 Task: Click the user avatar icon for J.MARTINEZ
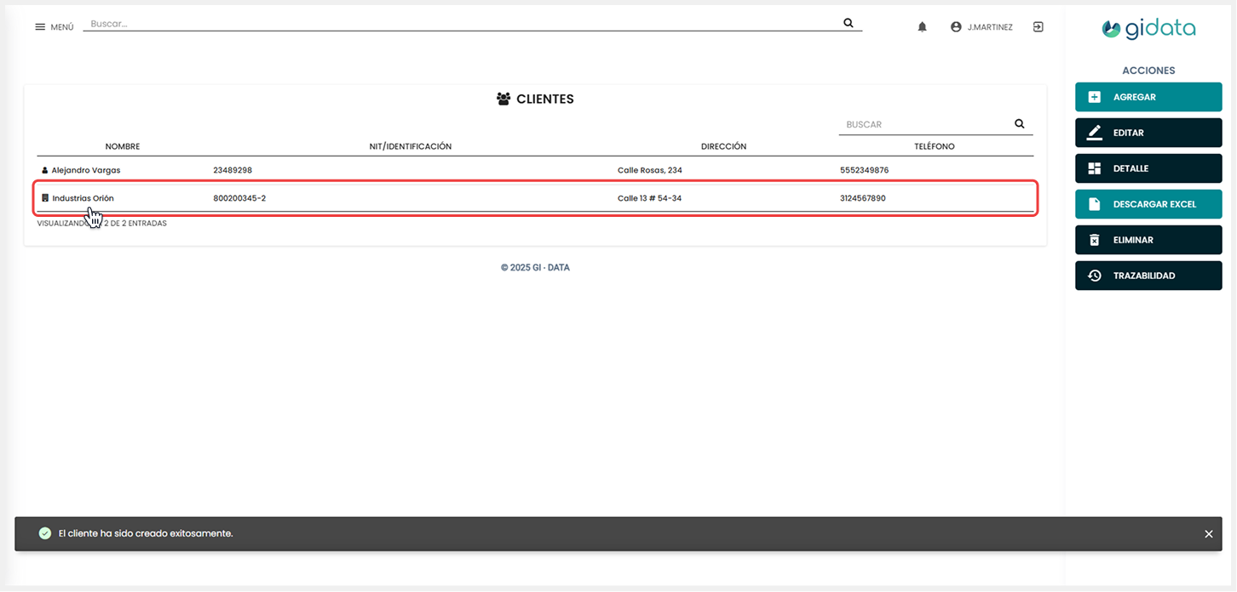(x=956, y=27)
